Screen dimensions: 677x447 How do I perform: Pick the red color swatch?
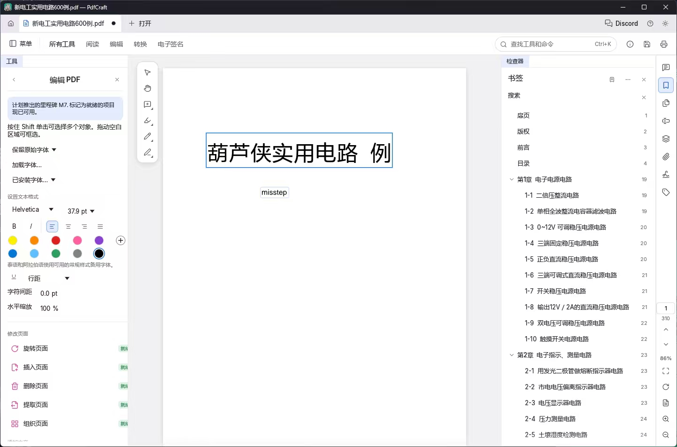[56, 240]
